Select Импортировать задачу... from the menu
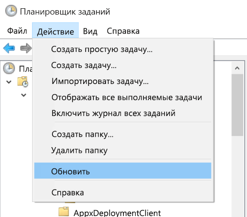This screenshot has width=247, height=217. (123, 81)
